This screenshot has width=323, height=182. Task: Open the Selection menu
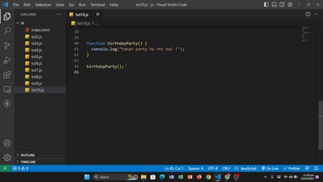click(x=43, y=5)
